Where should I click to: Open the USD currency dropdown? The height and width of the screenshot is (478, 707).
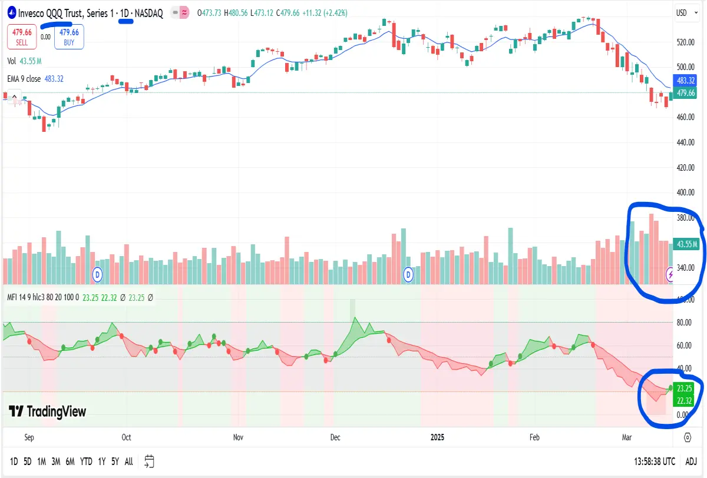click(x=687, y=12)
